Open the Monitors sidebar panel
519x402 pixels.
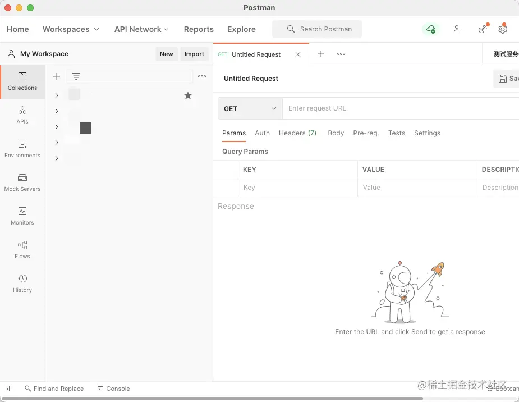[22, 216]
